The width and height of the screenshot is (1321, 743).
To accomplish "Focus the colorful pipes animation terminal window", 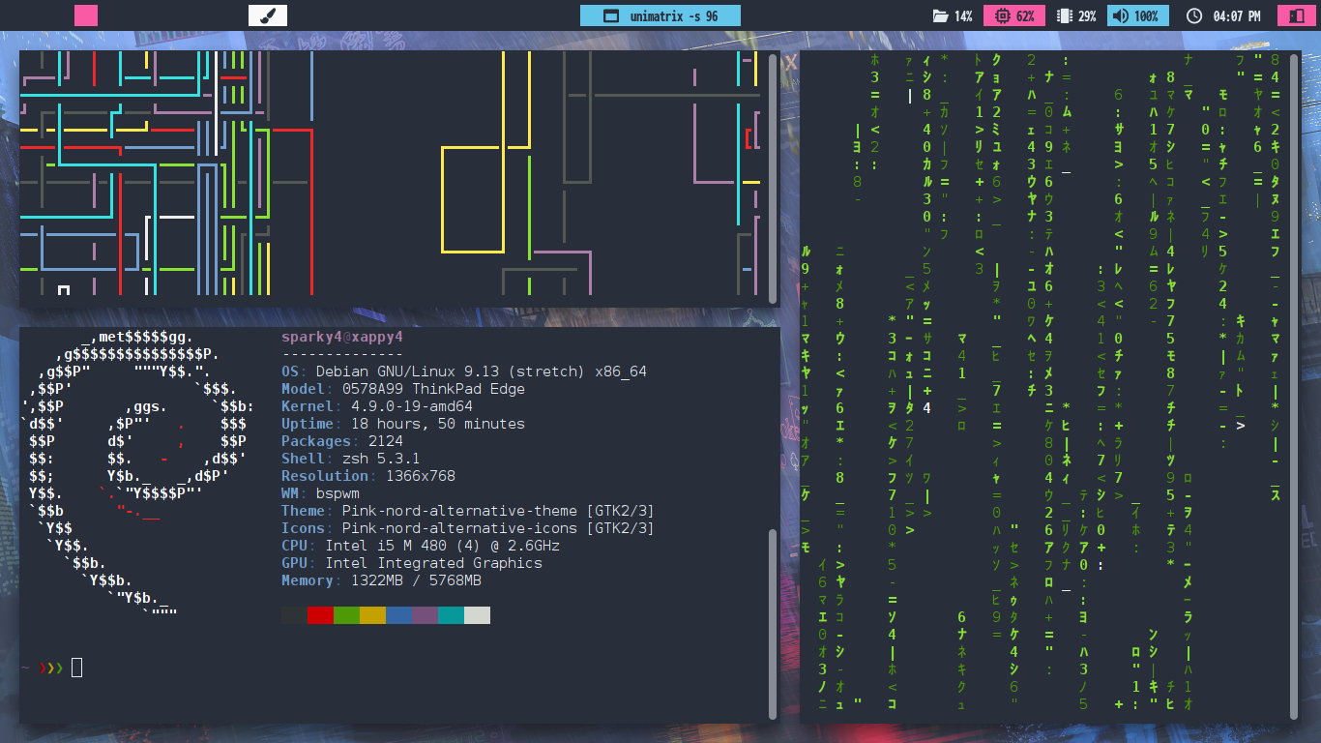I will point(387,179).
